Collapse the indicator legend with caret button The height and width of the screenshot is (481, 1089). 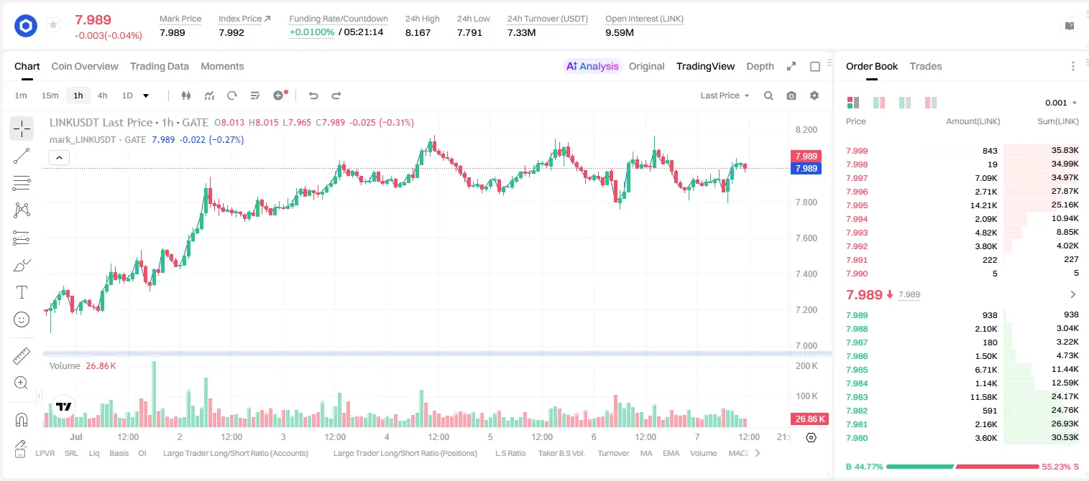tap(59, 158)
